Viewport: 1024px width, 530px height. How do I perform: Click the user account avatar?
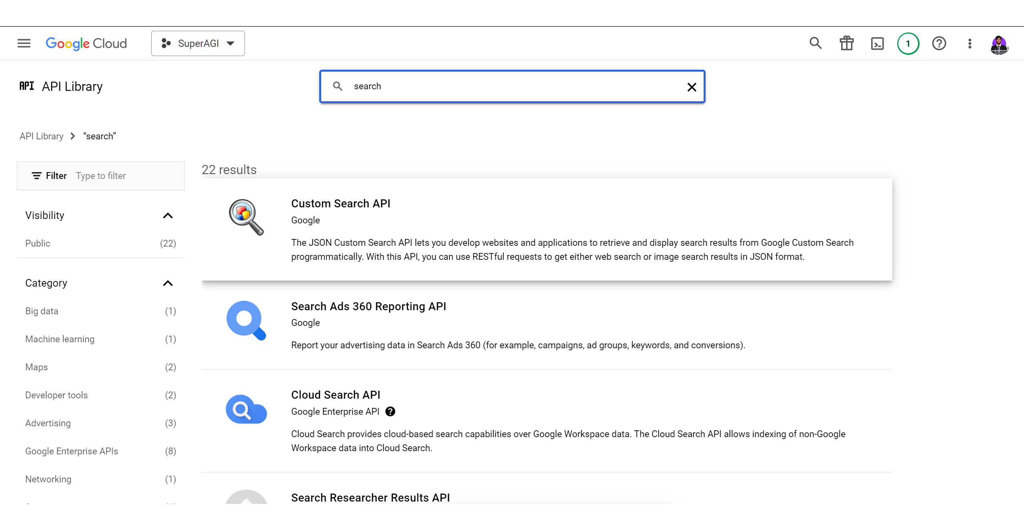click(x=999, y=44)
